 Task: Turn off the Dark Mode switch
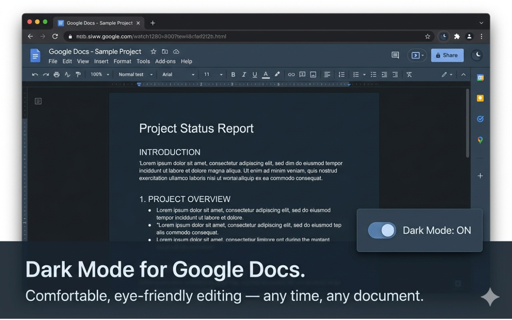(x=382, y=230)
